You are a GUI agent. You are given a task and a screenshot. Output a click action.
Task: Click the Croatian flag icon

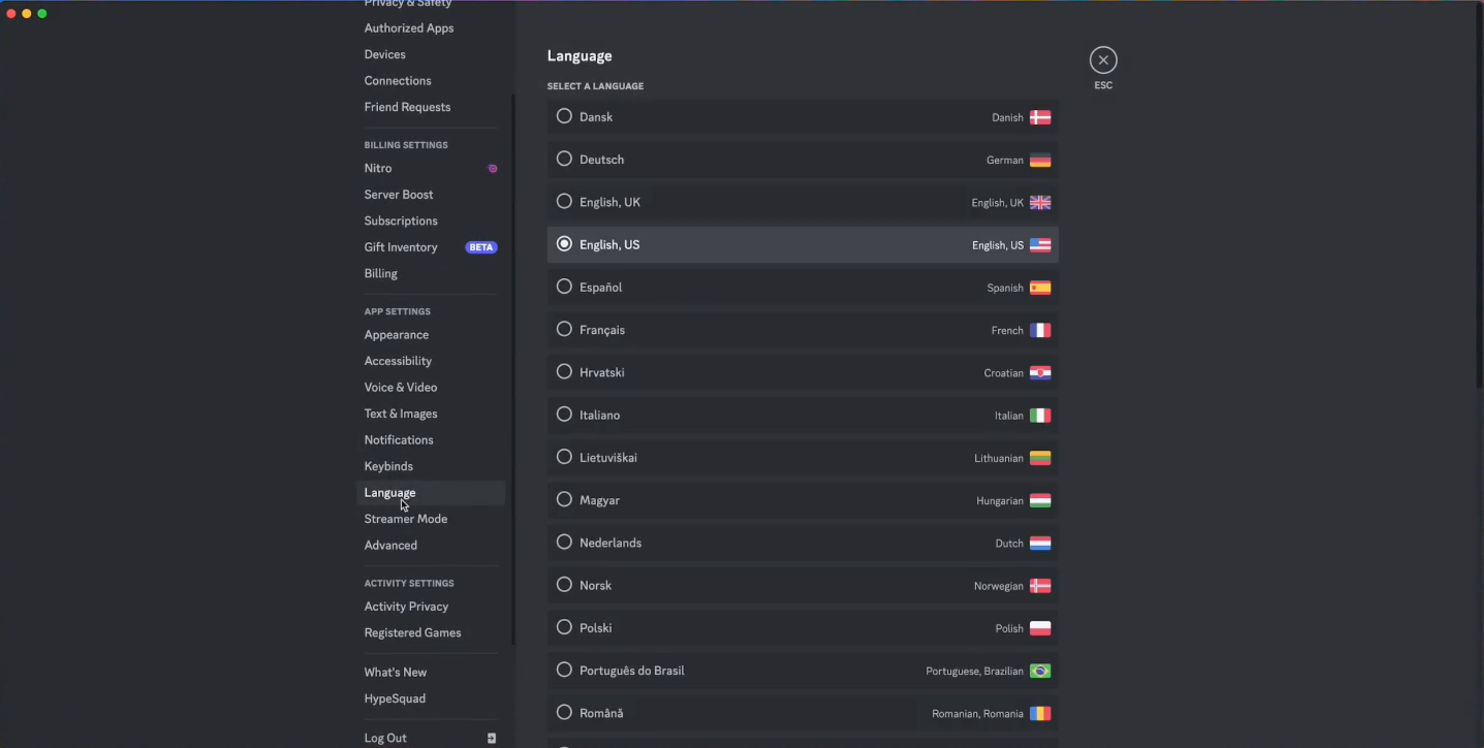pos(1040,373)
